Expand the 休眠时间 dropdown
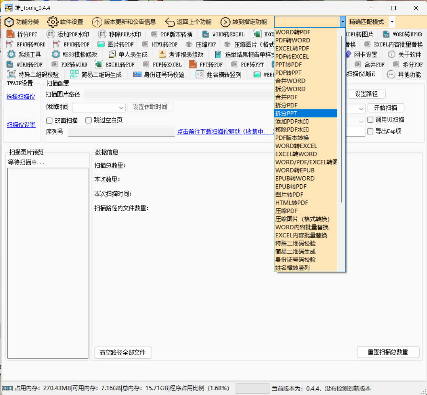 (x=122, y=108)
